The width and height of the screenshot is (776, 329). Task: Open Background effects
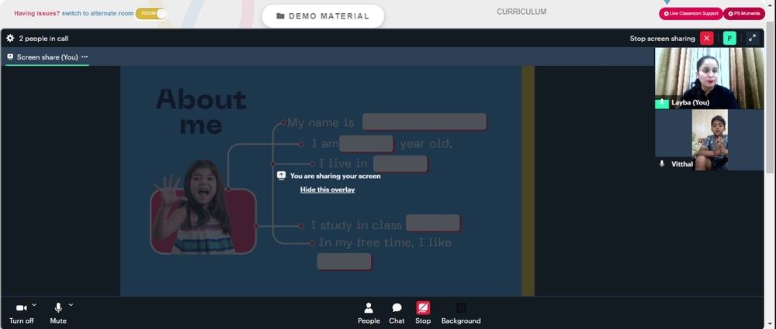(x=461, y=314)
